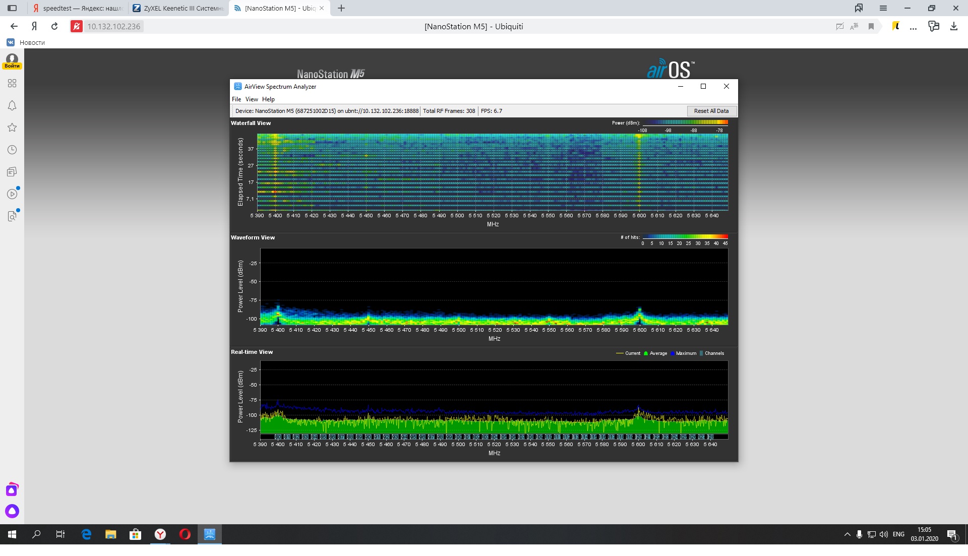Open the browser hamburger menu
The height and width of the screenshot is (556, 968).
[883, 8]
